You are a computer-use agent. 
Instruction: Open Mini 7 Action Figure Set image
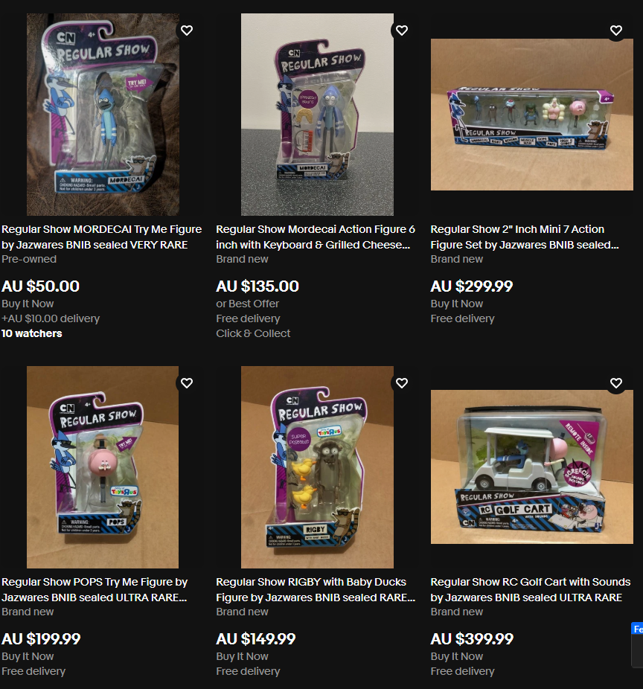tap(532, 115)
